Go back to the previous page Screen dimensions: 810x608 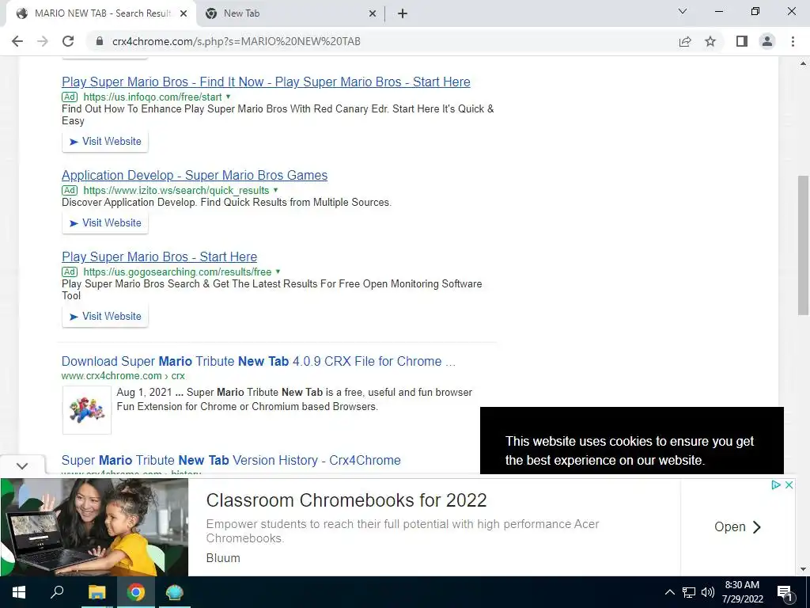(17, 41)
